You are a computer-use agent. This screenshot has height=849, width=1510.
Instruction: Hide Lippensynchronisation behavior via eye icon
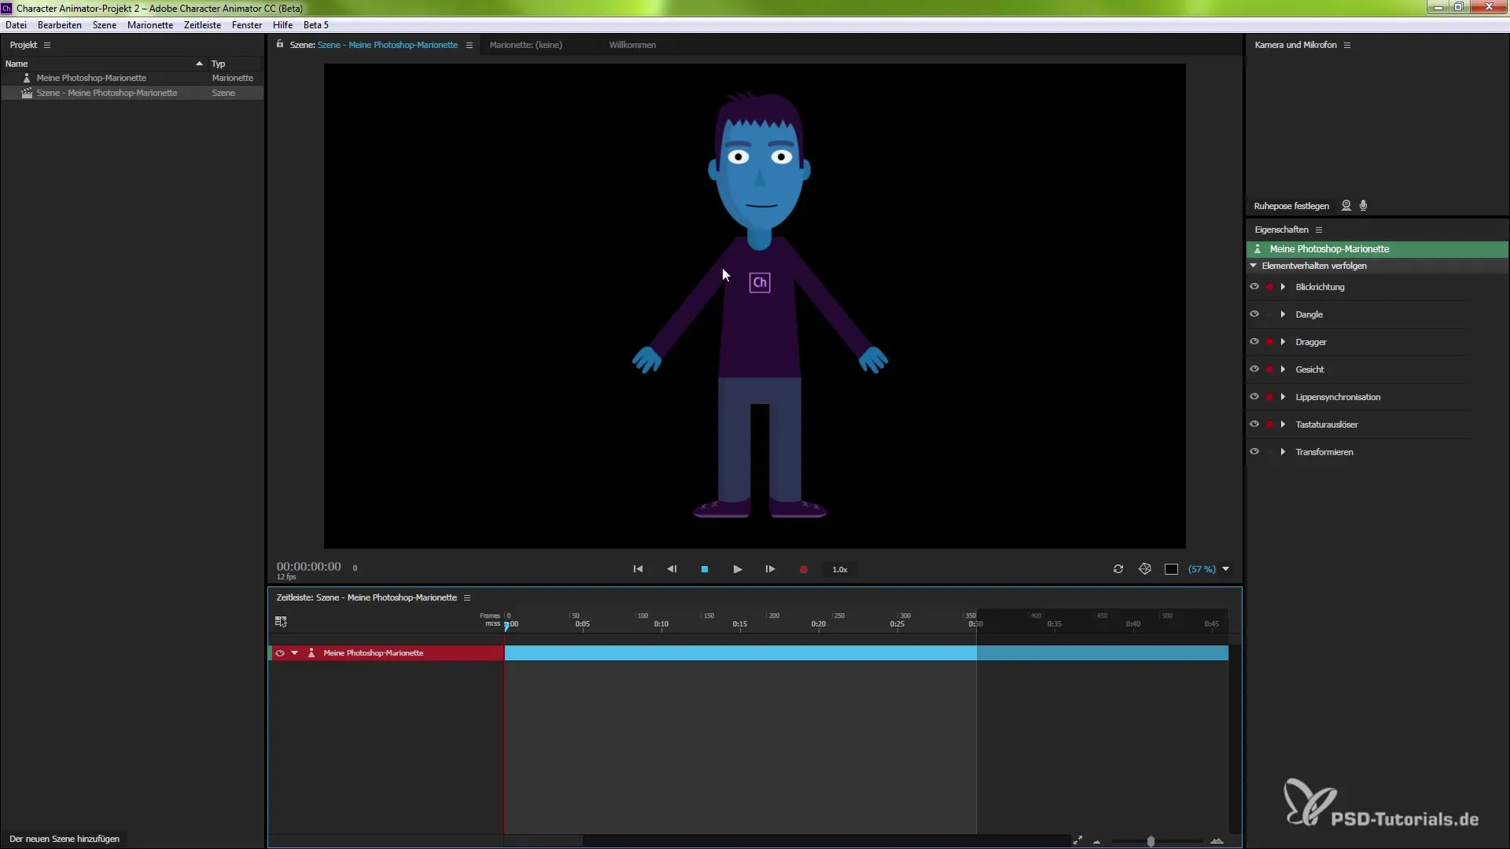point(1254,397)
